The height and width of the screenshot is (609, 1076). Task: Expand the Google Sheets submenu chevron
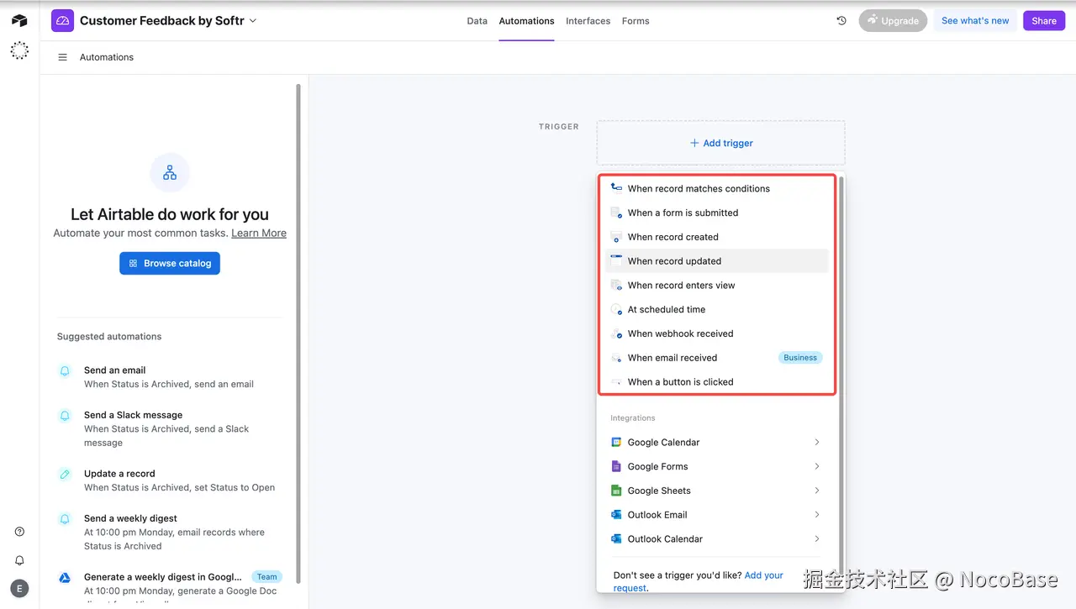coord(817,491)
